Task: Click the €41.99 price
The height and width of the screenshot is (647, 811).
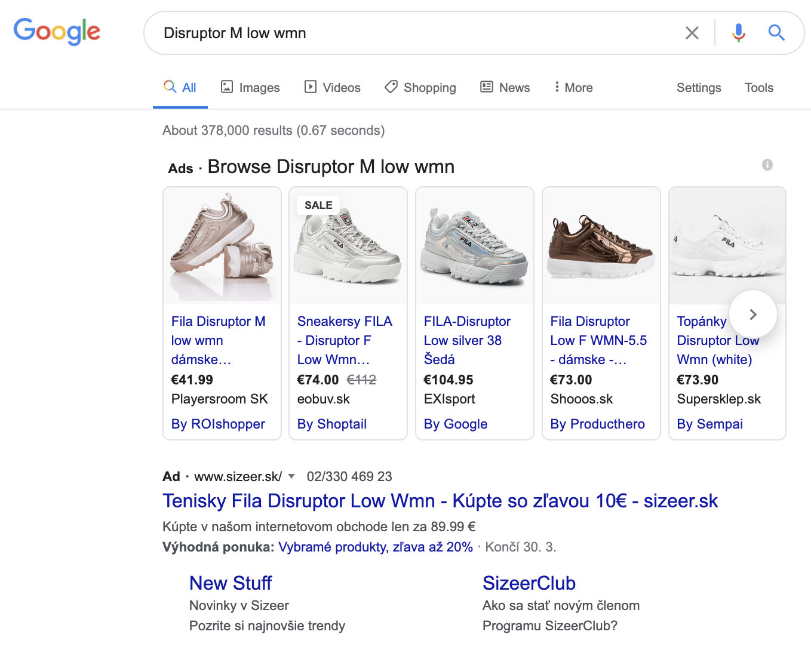Action: [192, 380]
